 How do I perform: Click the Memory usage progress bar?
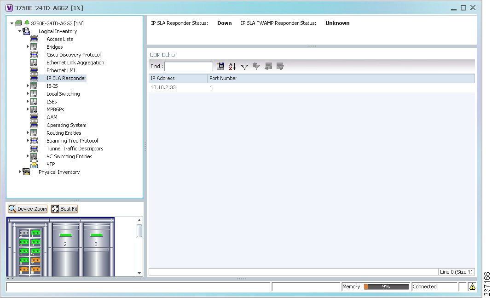(386, 287)
